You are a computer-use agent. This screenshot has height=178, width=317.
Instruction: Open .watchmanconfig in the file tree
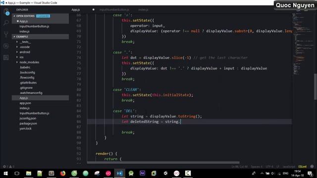[31, 93]
